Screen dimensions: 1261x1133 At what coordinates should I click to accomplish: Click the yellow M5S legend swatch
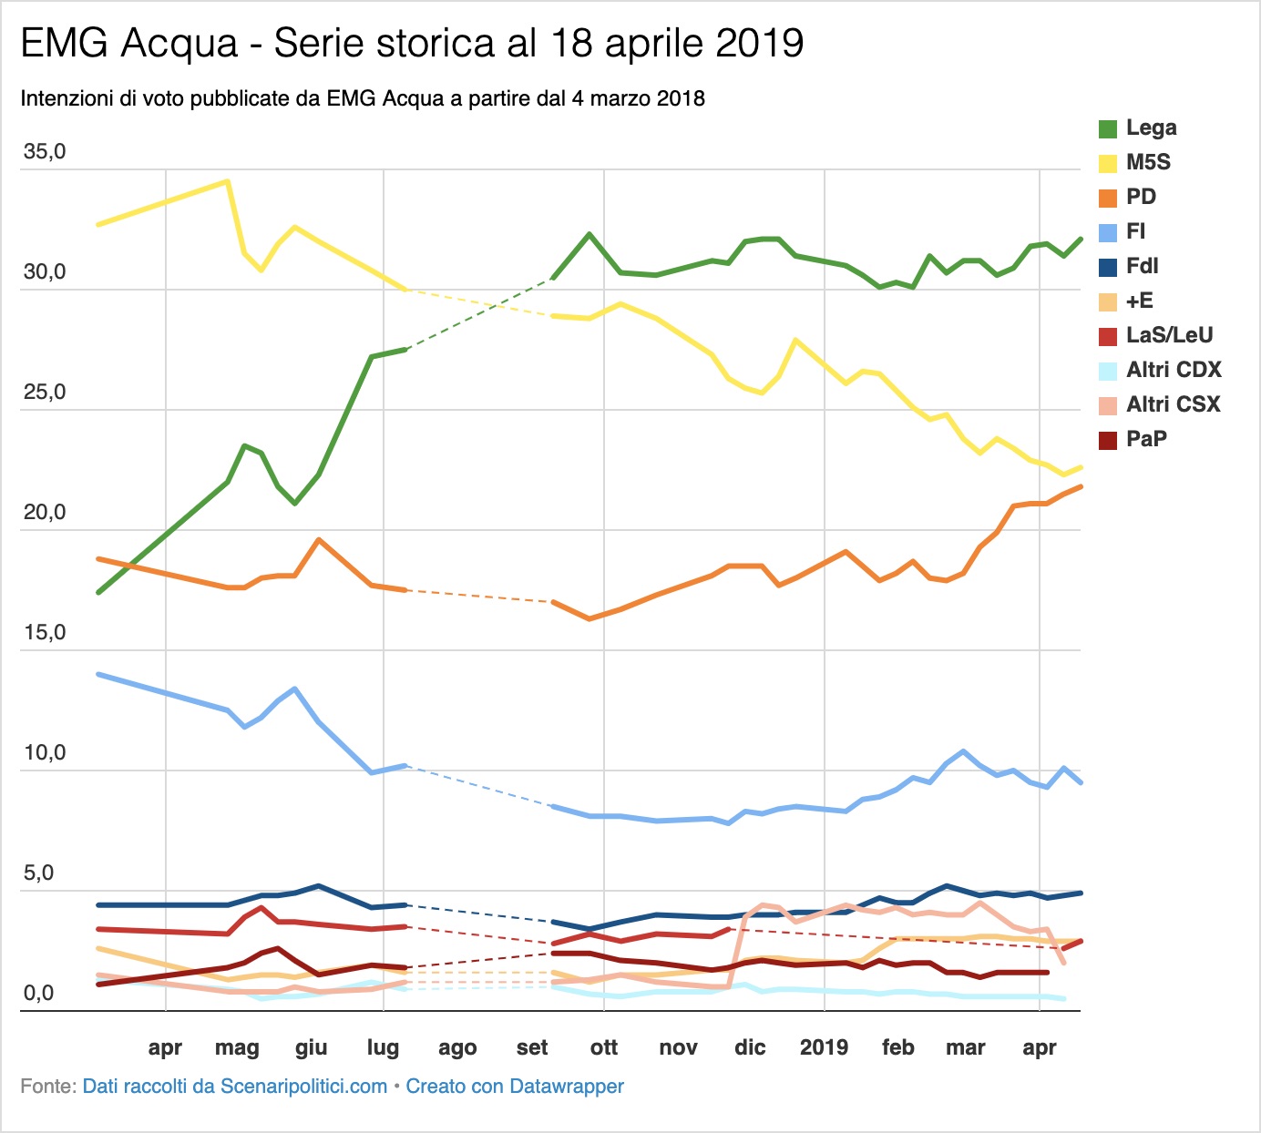[x=1108, y=164]
